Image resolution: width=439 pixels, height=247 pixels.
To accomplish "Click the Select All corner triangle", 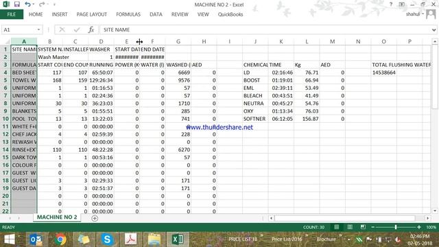I will pyautogui.click(x=7, y=42).
